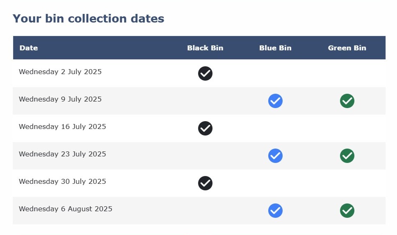Viewport: 397px width, 235px height.
Task: Select the Wednesday 23 July 2025 date
Action: (62, 154)
